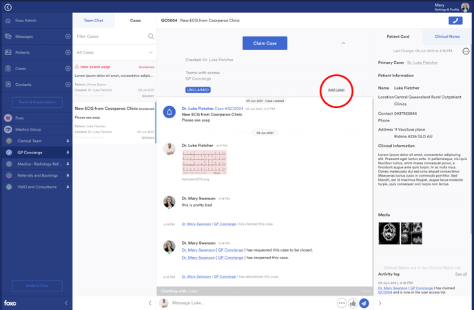Collapse the case details header
474x310 pixels.
[343, 43]
